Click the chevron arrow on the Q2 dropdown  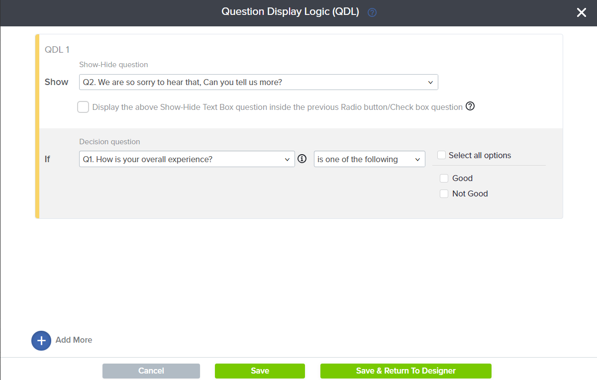(x=431, y=83)
